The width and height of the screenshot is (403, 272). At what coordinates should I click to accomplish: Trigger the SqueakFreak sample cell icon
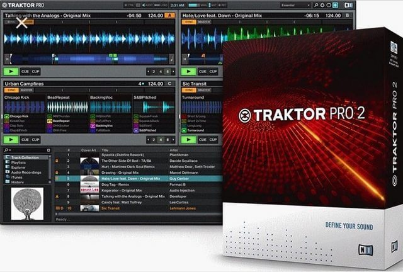[136, 116]
